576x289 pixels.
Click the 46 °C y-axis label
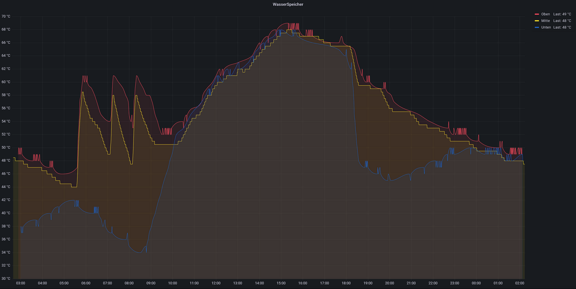point(5,173)
